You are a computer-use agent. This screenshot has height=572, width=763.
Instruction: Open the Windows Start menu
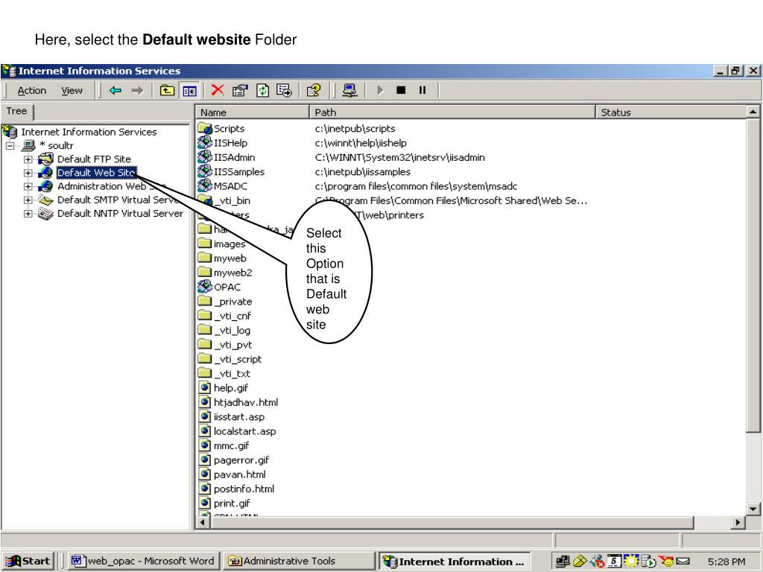28,561
